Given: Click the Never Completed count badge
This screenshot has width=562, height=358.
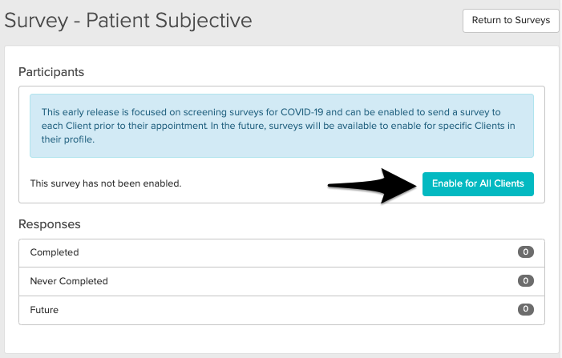Looking at the screenshot, I should [525, 281].
